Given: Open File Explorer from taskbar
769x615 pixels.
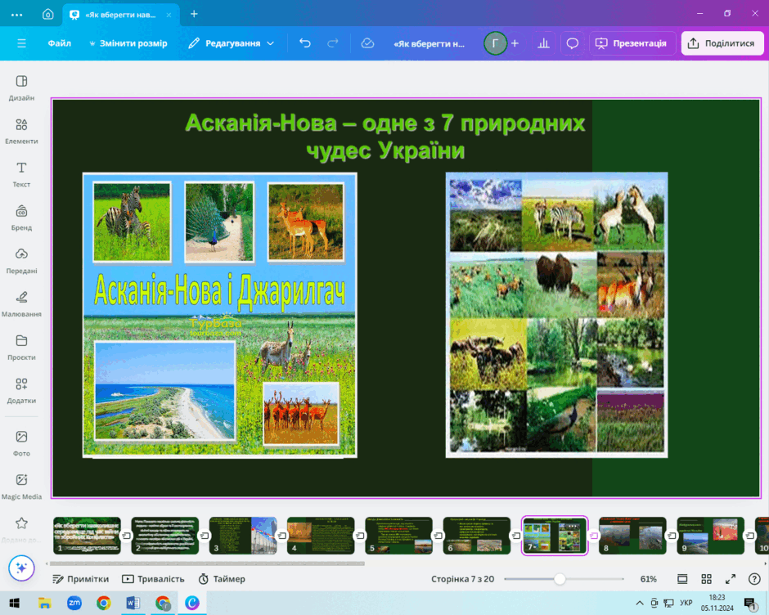Looking at the screenshot, I should (45, 603).
